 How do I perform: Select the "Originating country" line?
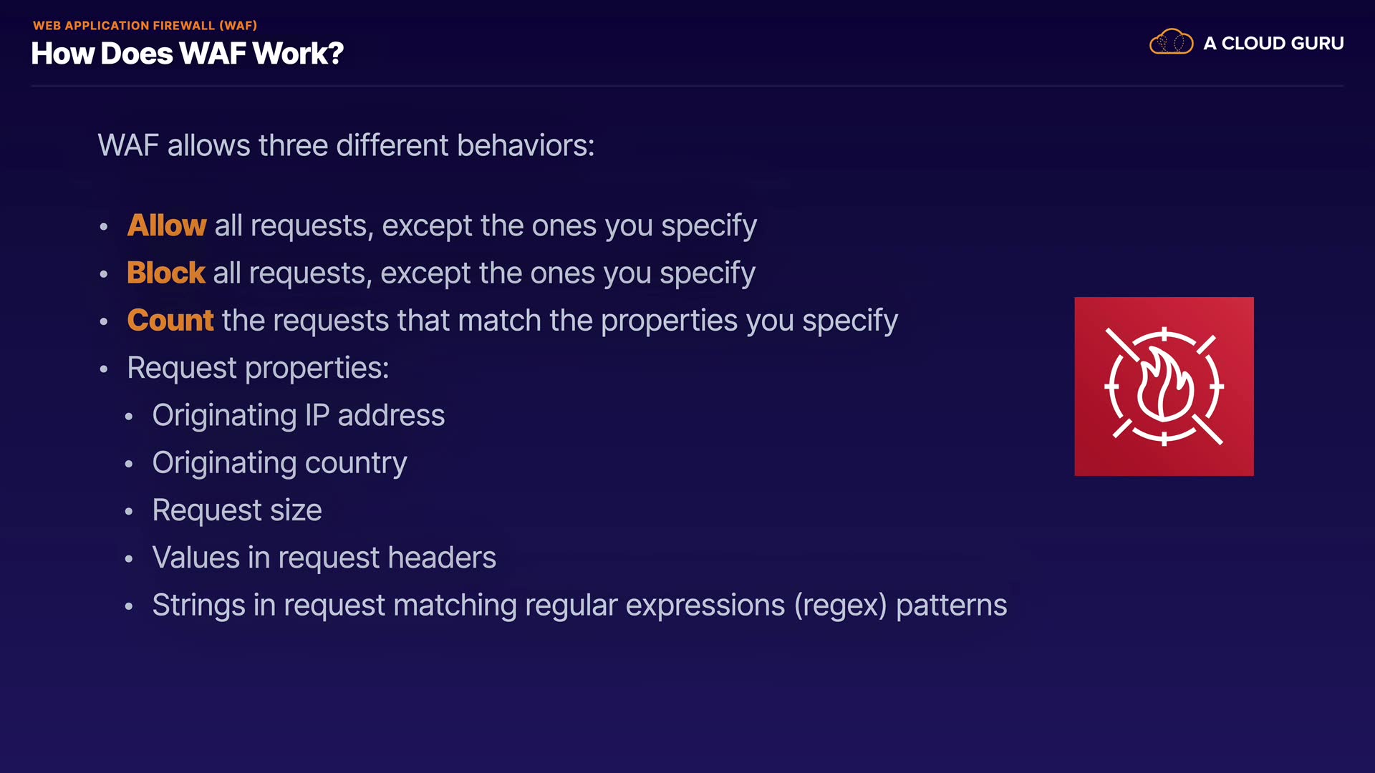279,462
